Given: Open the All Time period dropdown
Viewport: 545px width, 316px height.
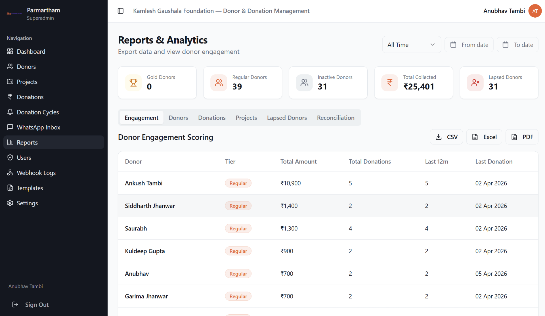Looking at the screenshot, I should [x=411, y=45].
